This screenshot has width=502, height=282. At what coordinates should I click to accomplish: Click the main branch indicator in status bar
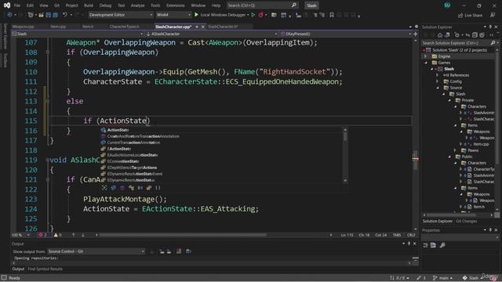pos(442,278)
